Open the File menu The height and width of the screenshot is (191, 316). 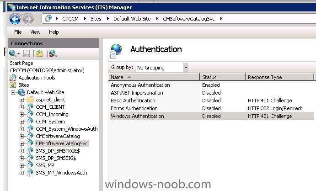coord(18,32)
